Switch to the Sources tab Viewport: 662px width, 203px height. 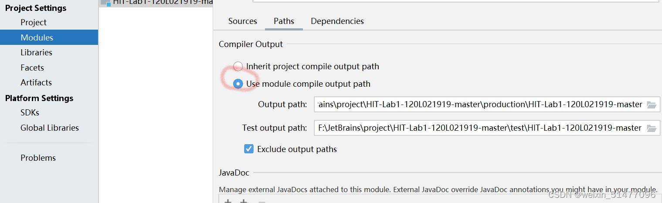[243, 21]
